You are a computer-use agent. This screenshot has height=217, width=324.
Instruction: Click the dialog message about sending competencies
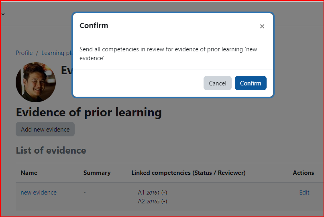pos(168,54)
